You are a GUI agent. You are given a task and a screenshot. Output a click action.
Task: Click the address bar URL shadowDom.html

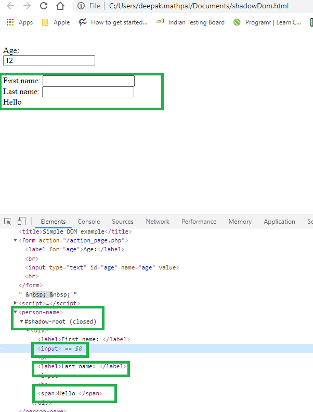pyautogui.click(x=199, y=6)
